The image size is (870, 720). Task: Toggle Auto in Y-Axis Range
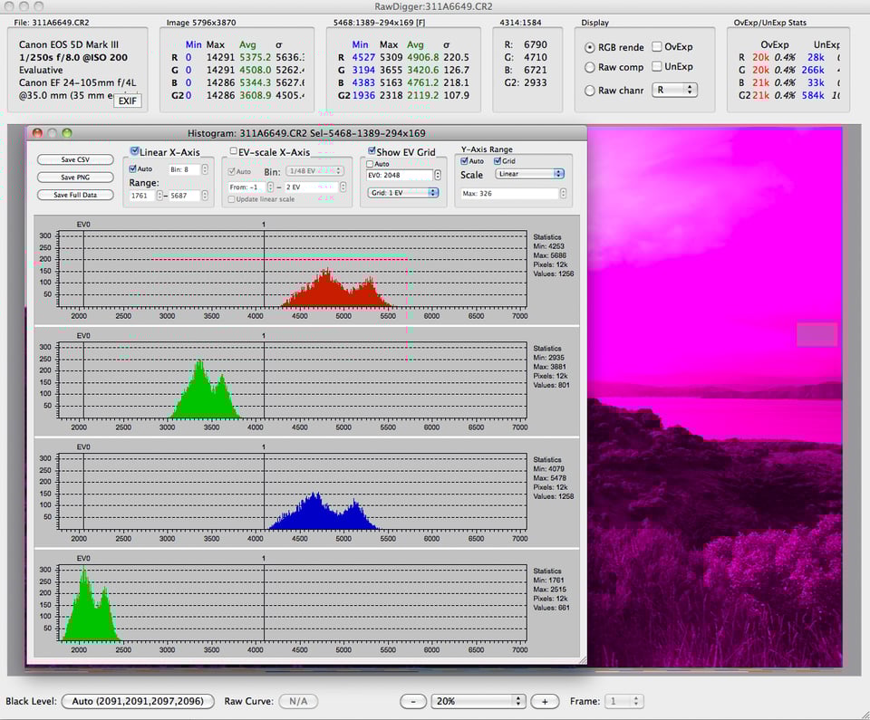(x=464, y=161)
